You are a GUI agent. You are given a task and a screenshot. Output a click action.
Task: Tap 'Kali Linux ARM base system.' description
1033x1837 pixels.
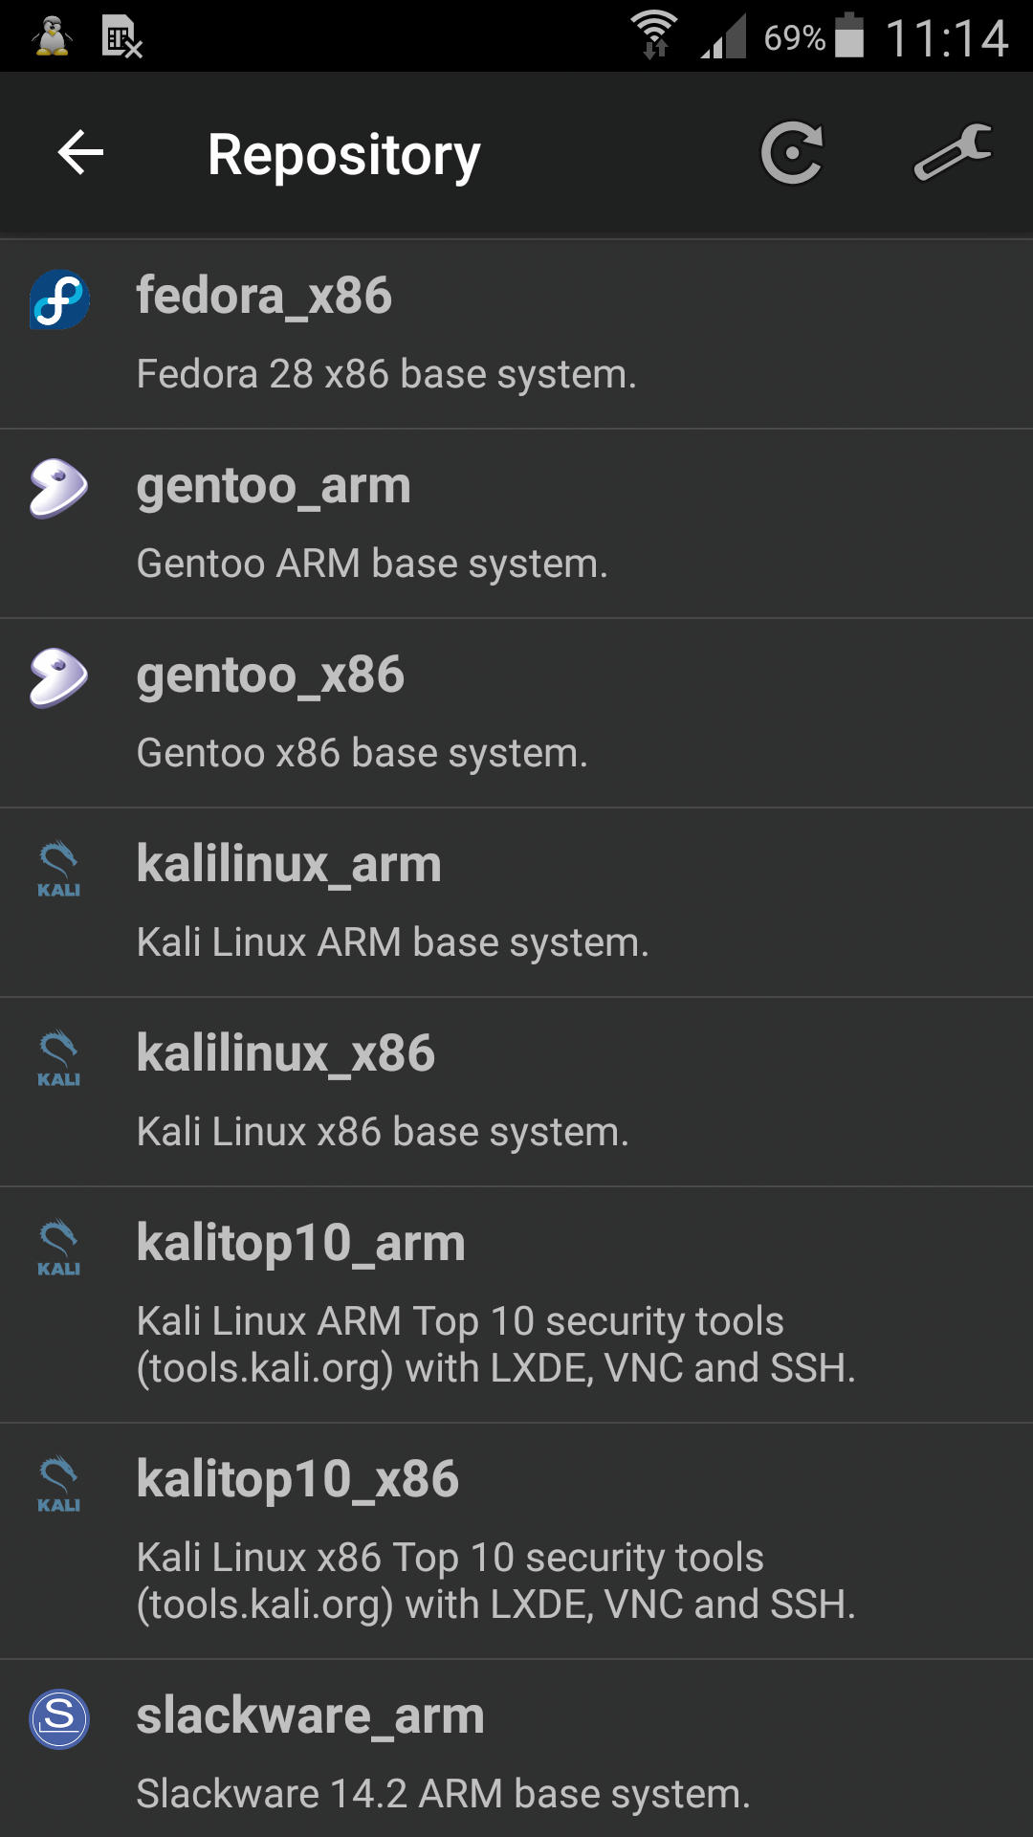pyautogui.click(x=393, y=942)
